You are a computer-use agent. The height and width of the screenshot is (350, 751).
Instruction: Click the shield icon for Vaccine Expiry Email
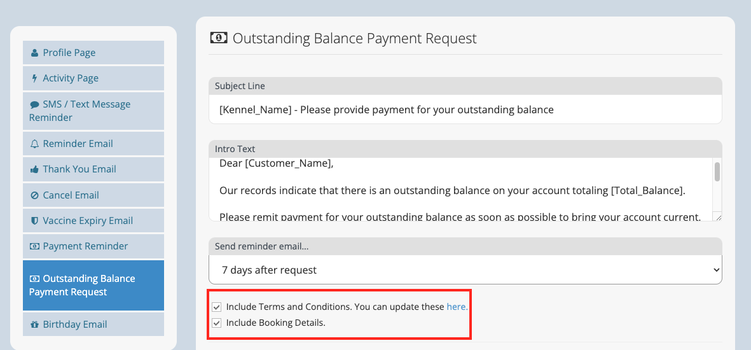pos(34,221)
